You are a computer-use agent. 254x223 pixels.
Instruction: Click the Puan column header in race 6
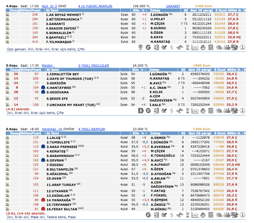coord(36,133)
